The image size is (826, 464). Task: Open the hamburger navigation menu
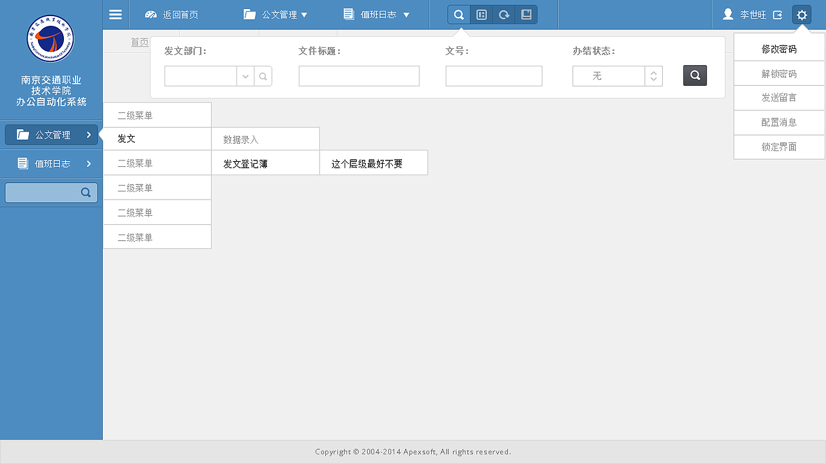[x=115, y=14]
